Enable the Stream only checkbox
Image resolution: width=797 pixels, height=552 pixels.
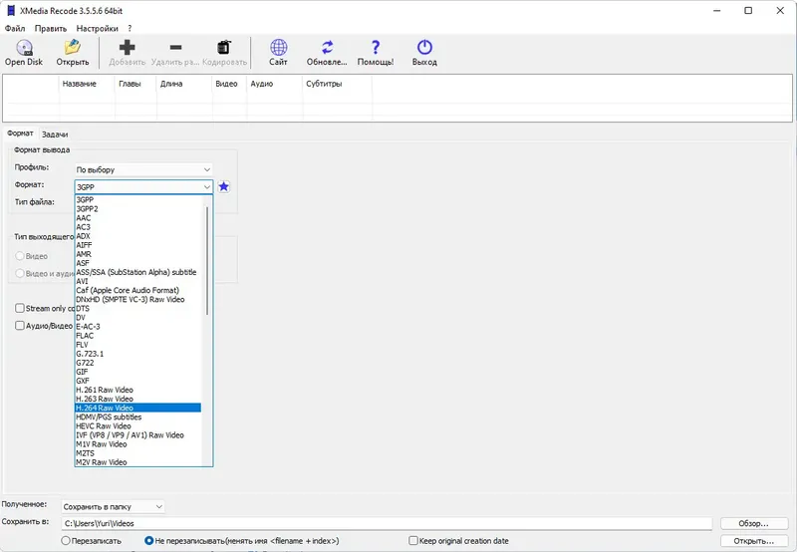(20, 308)
